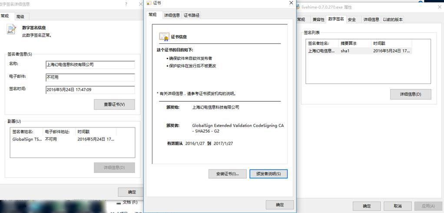Click the certificate icon beside 证书信息
The image size is (444, 213).
click(164, 37)
